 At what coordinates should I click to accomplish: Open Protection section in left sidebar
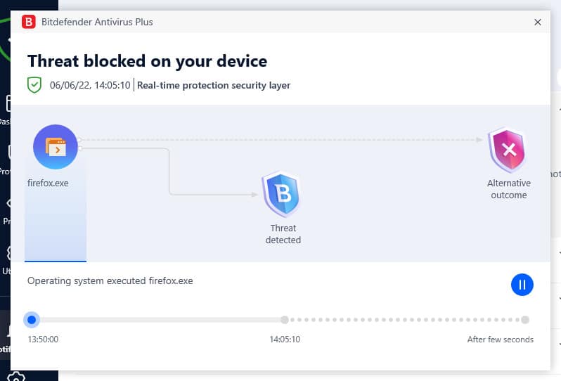click(x=6, y=159)
